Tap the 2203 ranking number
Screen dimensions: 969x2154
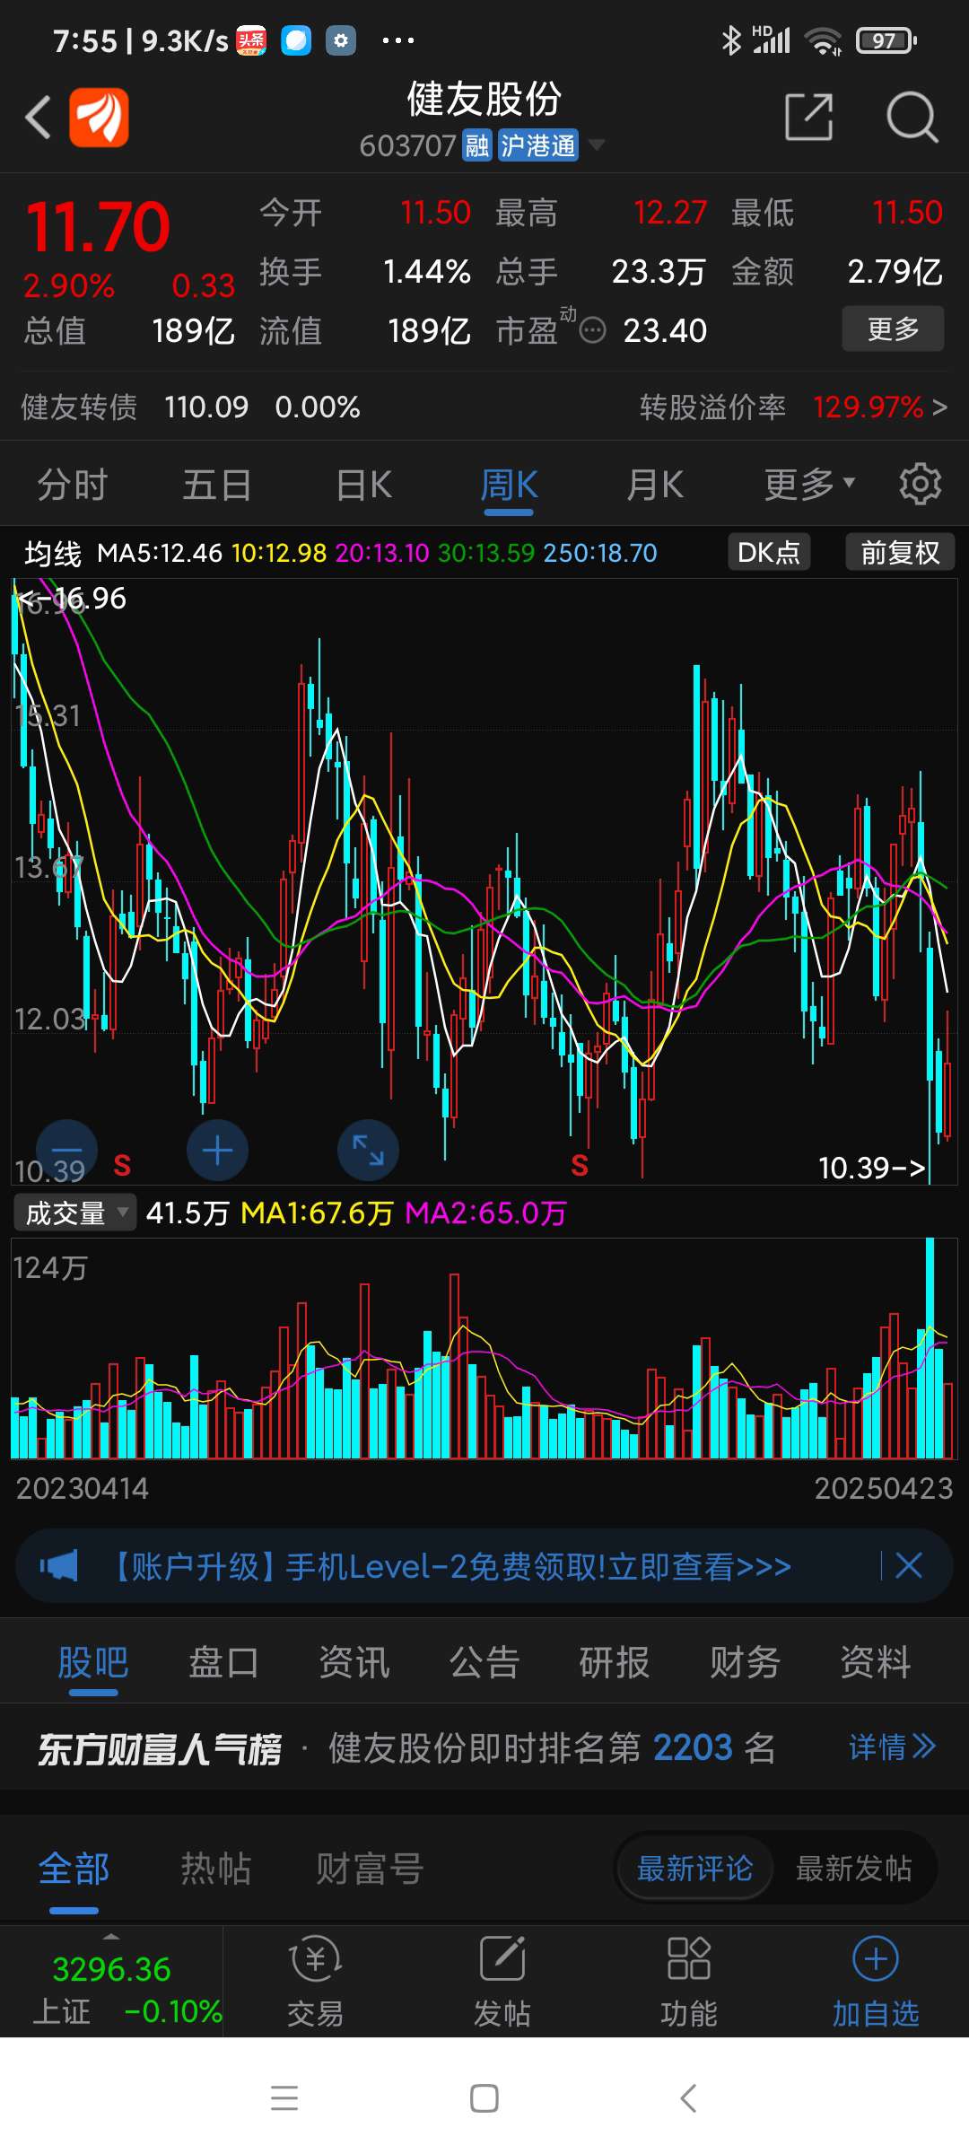pyautogui.click(x=693, y=1747)
